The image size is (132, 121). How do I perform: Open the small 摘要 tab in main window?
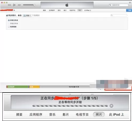point(44,10)
